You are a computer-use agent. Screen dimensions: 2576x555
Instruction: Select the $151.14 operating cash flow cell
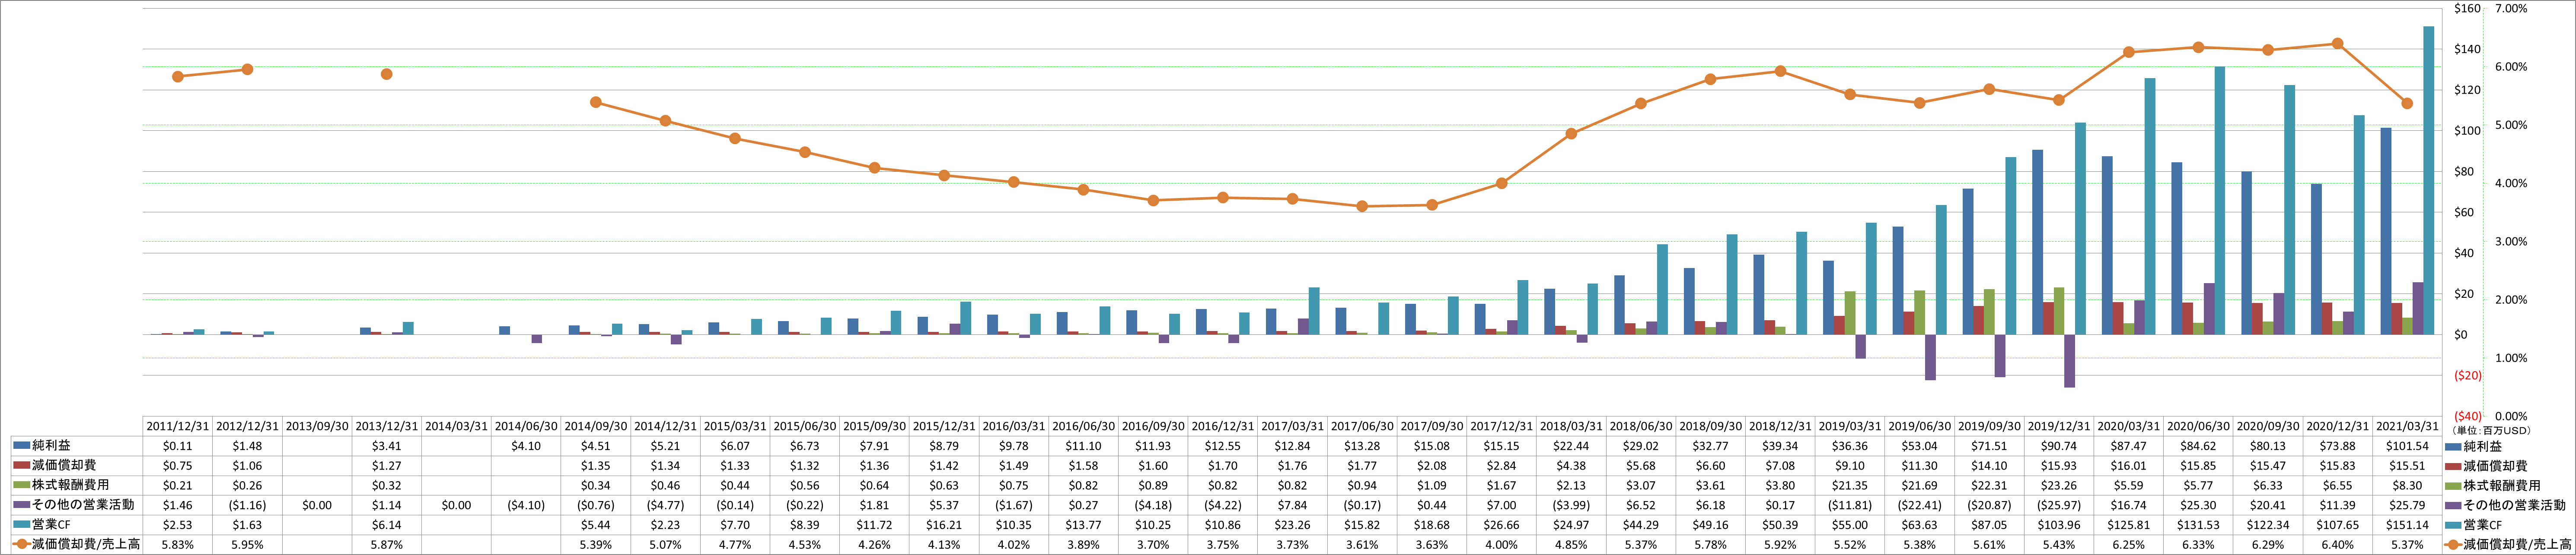click(2407, 525)
